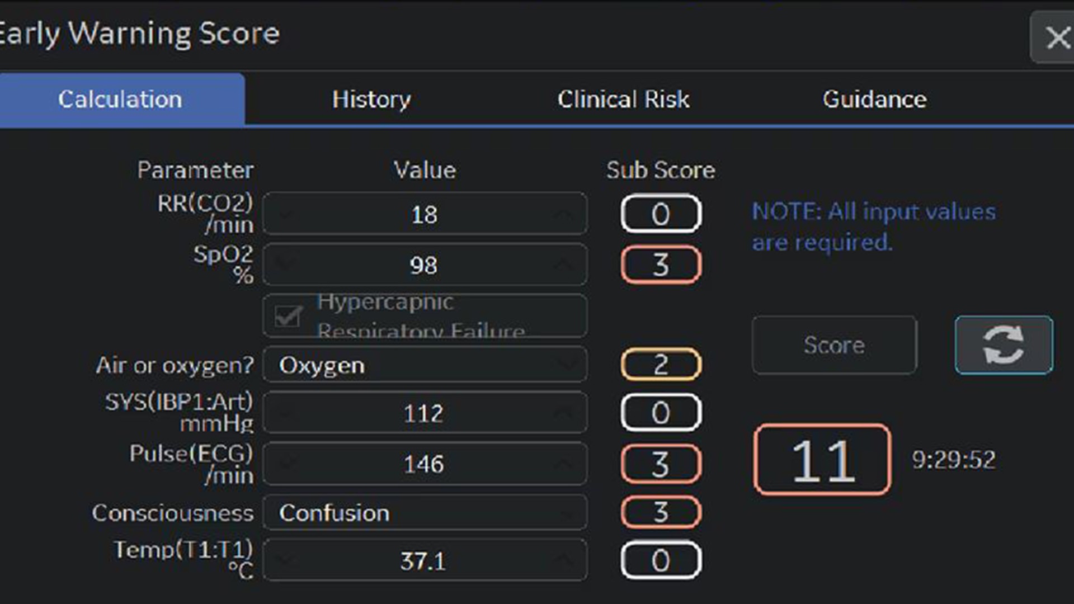Image resolution: width=1074 pixels, height=604 pixels.
Task: Decrease the RR(CO2) value with down arrow
Action: pos(286,214)
